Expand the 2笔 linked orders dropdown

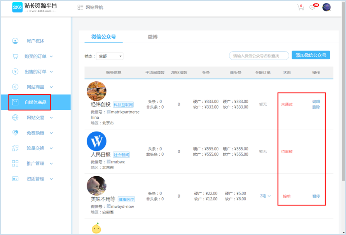pyautogui.click(x=265, y=196)
